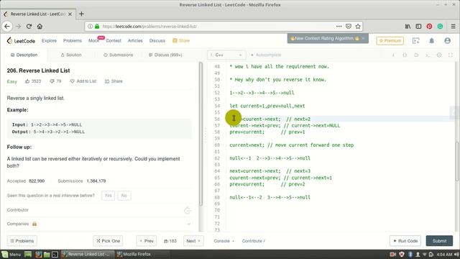Open the Mock nav item
The height and width of the screenshot is (259, 460).
click(x=93, y=41)
